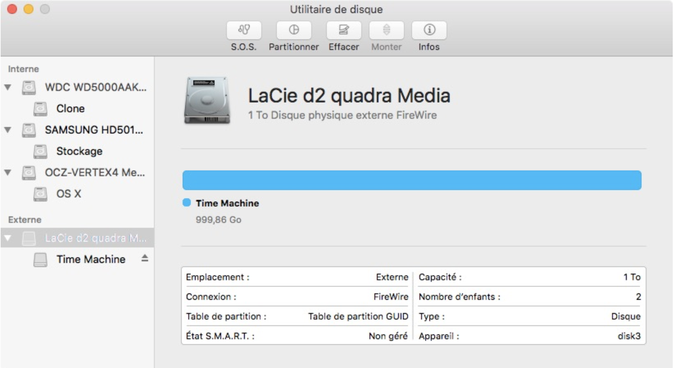Eject the Time Machine volume
Screen dimensions: 674x368
[145, 258]
